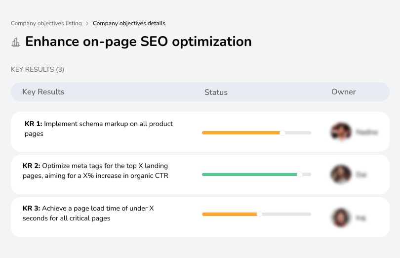400x258 pixels.
Task: Select the Enhance on-page SEO optimization title
Action: click(x=138, y=42)
